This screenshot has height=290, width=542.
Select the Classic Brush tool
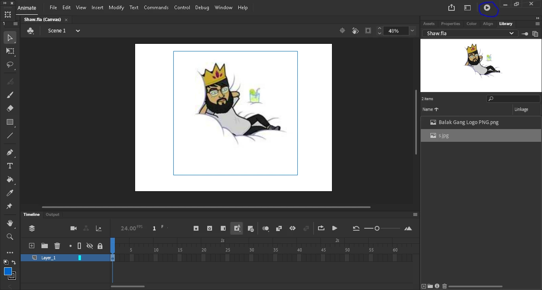click(10, 95)
